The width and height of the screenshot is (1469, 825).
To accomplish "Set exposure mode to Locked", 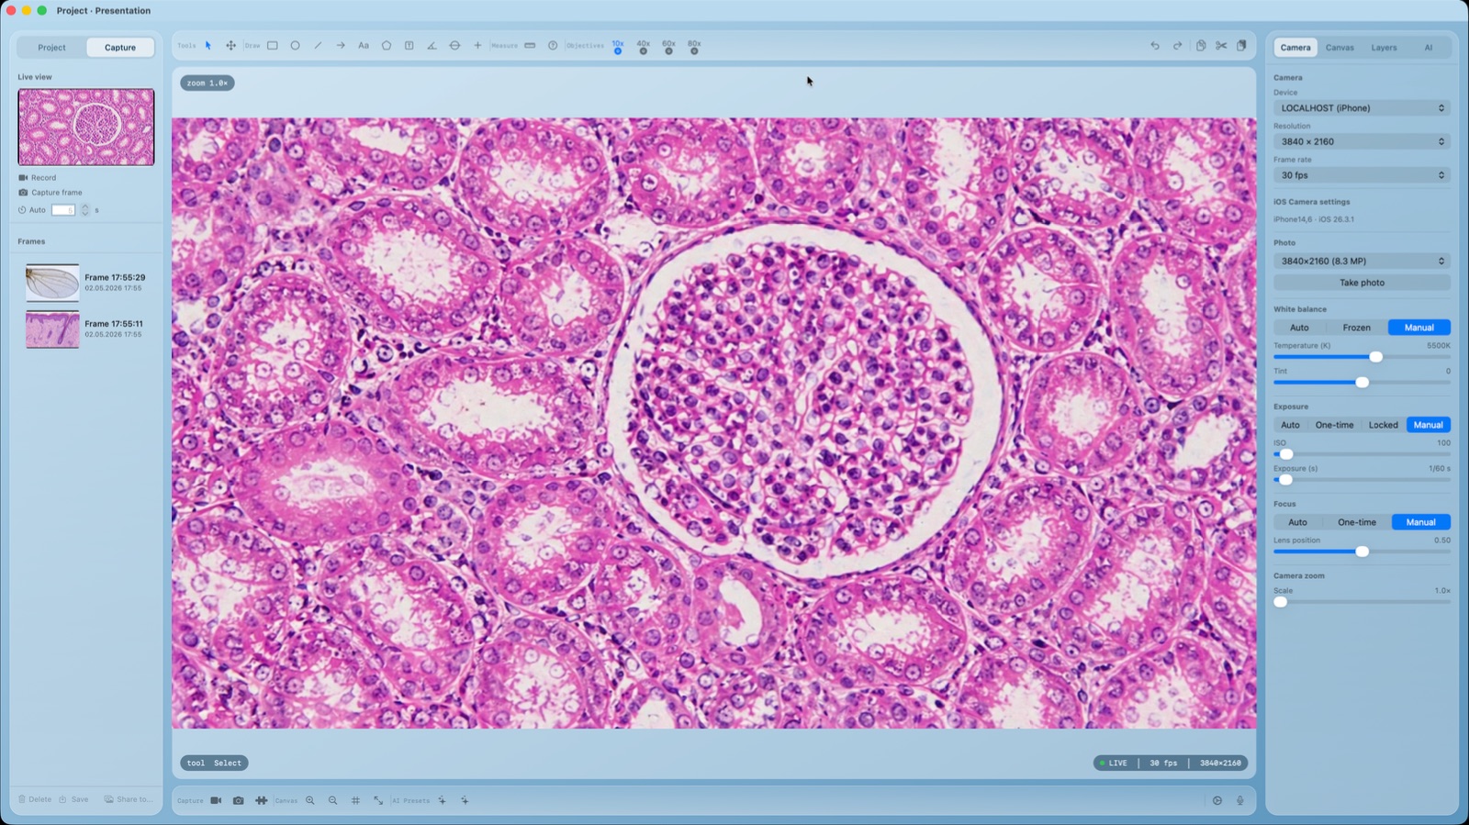I will [1383, 425].
